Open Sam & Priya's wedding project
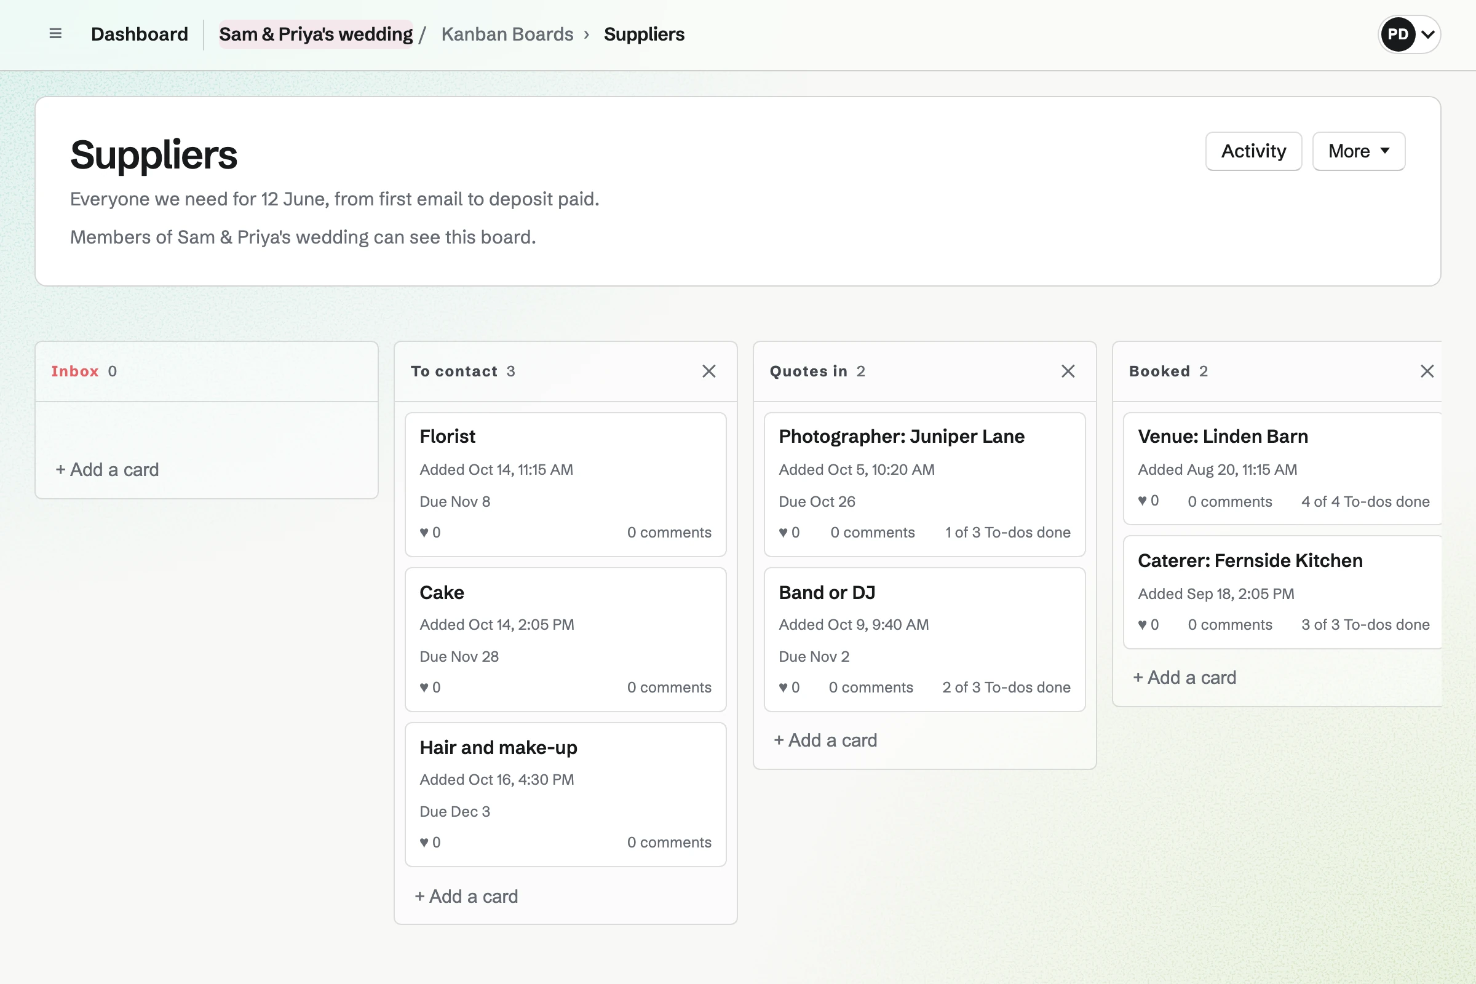Viewport: 1476px width, 984px height. tap(315, 34)
